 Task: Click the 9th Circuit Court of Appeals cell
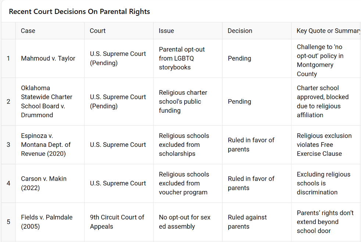pos(117,222)
